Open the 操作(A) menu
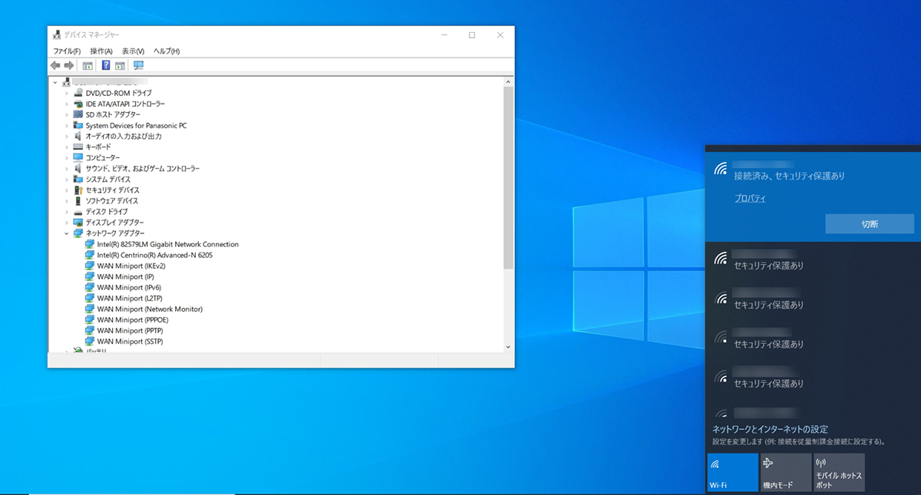The width and height of the screenshot is (921, 495). coord(101,51)
